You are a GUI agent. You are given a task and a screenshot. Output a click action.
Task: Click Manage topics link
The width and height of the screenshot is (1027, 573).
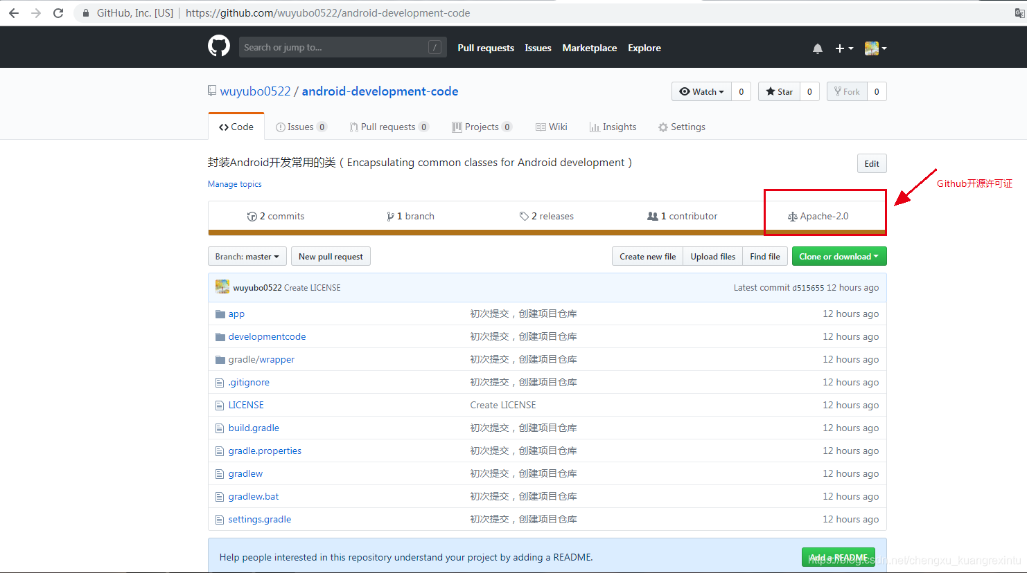coord(235,184)
